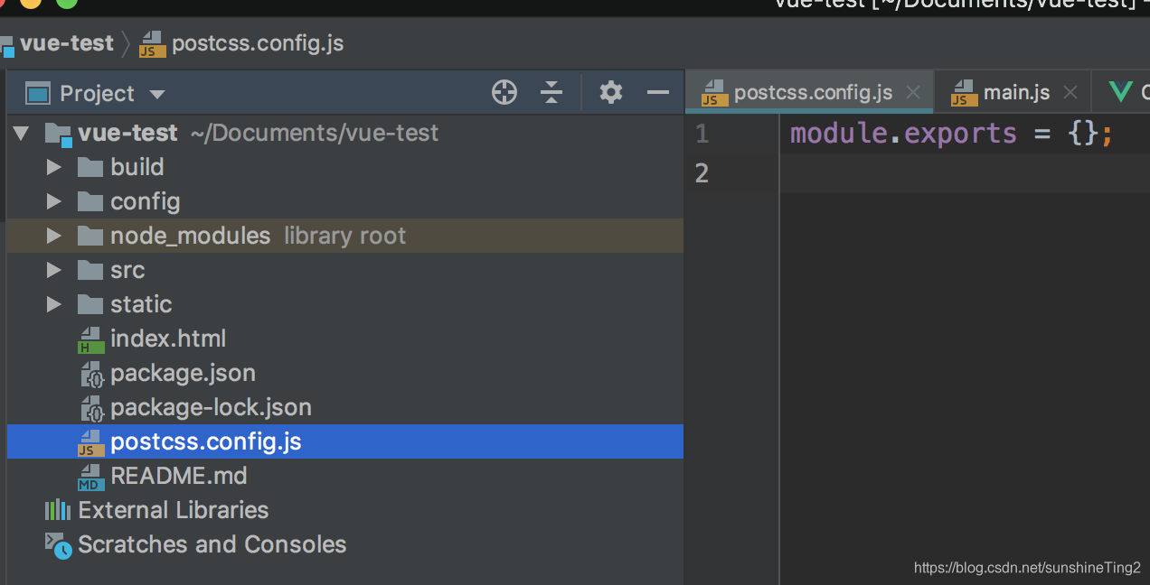Viewport: 1150px width, 585px height.
Task: Click the JS icon in navigation breadcrumb
Action: (x=152, y=44)
